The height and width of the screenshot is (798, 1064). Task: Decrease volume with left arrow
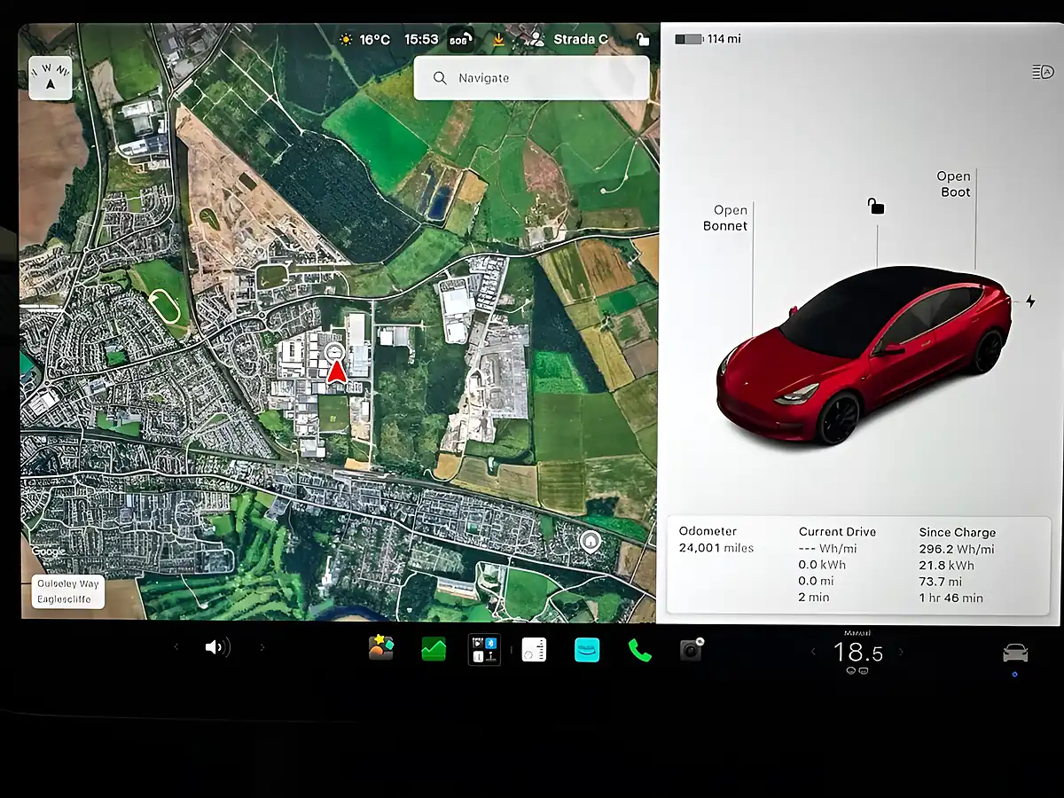pos(176,647)
